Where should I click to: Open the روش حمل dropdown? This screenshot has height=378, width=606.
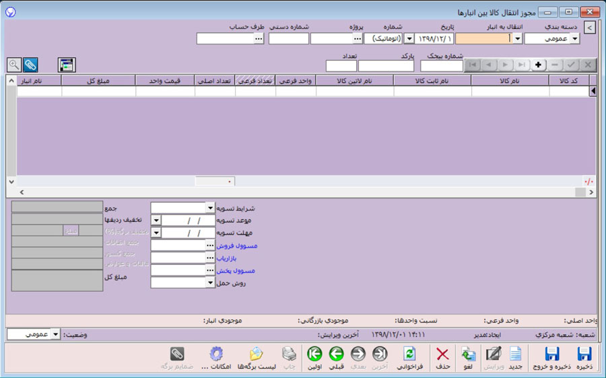(x=209, y=283)
